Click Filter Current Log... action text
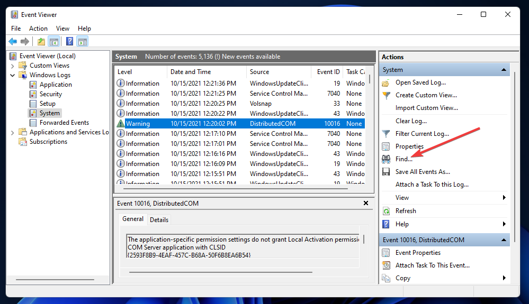This screenshot has width=529, height=304. 422,134
